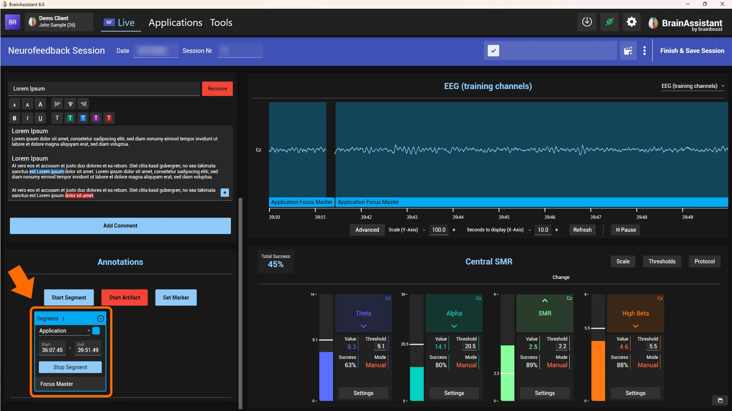Click the Add Comment button

(120, 226)
